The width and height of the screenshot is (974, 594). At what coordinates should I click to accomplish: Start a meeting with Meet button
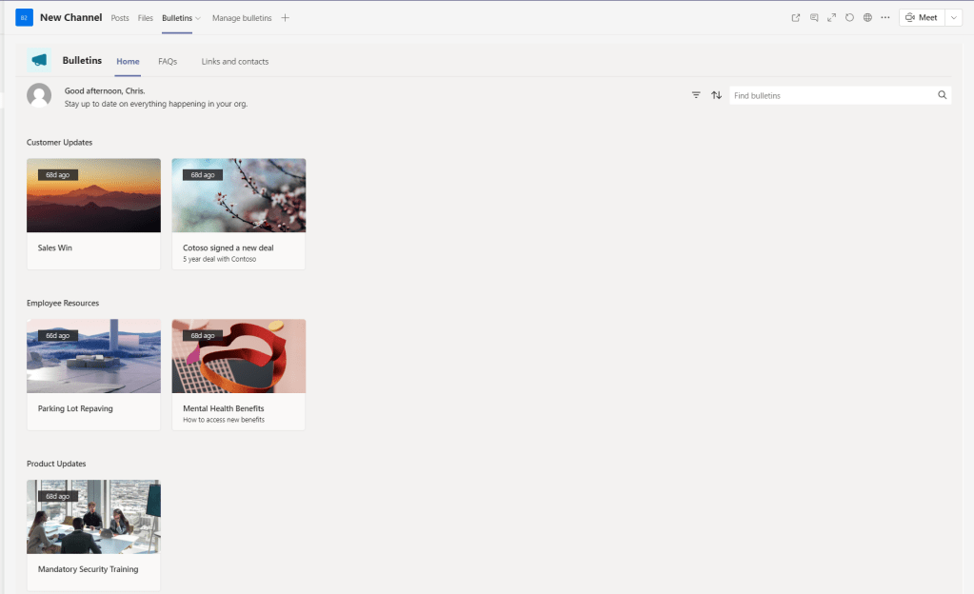tap(921, 17)
